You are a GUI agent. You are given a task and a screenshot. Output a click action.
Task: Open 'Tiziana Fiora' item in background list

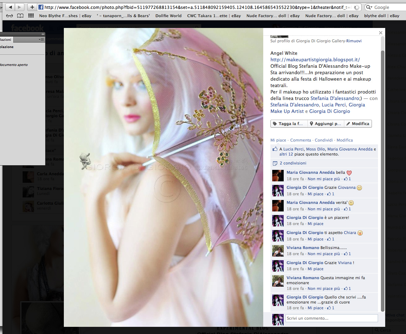(x=43, y=191)
